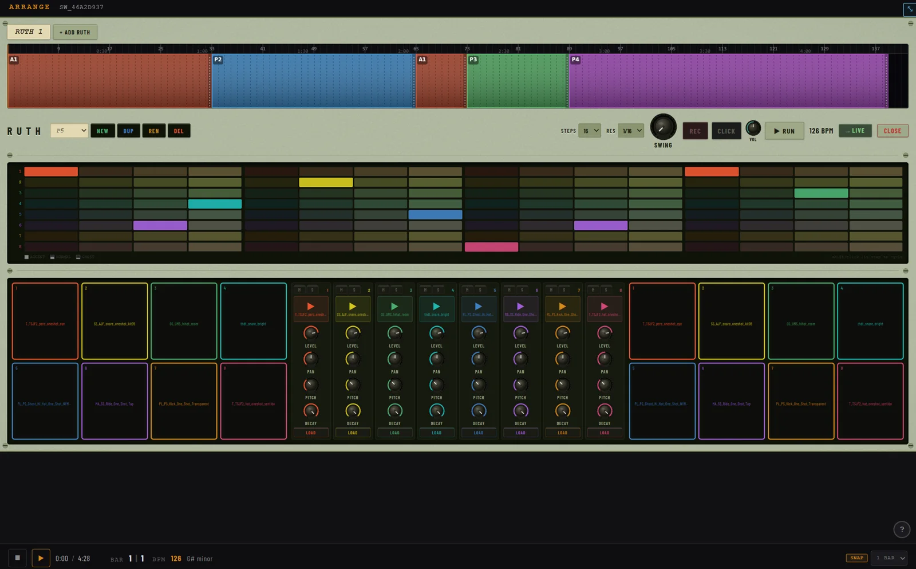Screen dimensions: 916x569
Task: Trigger right pad 6 MA_SS_Ride_One_Shot
Action: pos(732,401)
